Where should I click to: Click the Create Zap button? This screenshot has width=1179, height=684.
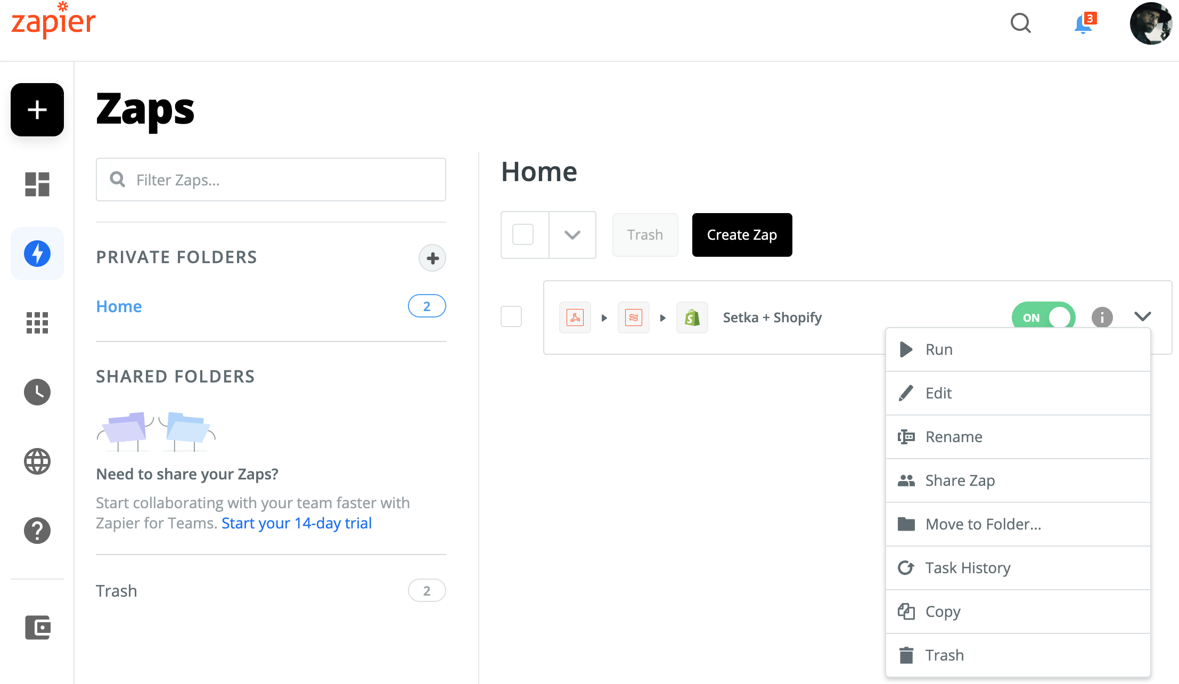point(742,235)
